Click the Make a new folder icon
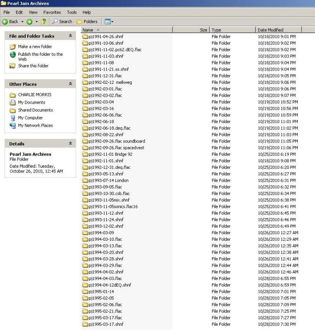This screenshot has height=330, width=315. 13,47
